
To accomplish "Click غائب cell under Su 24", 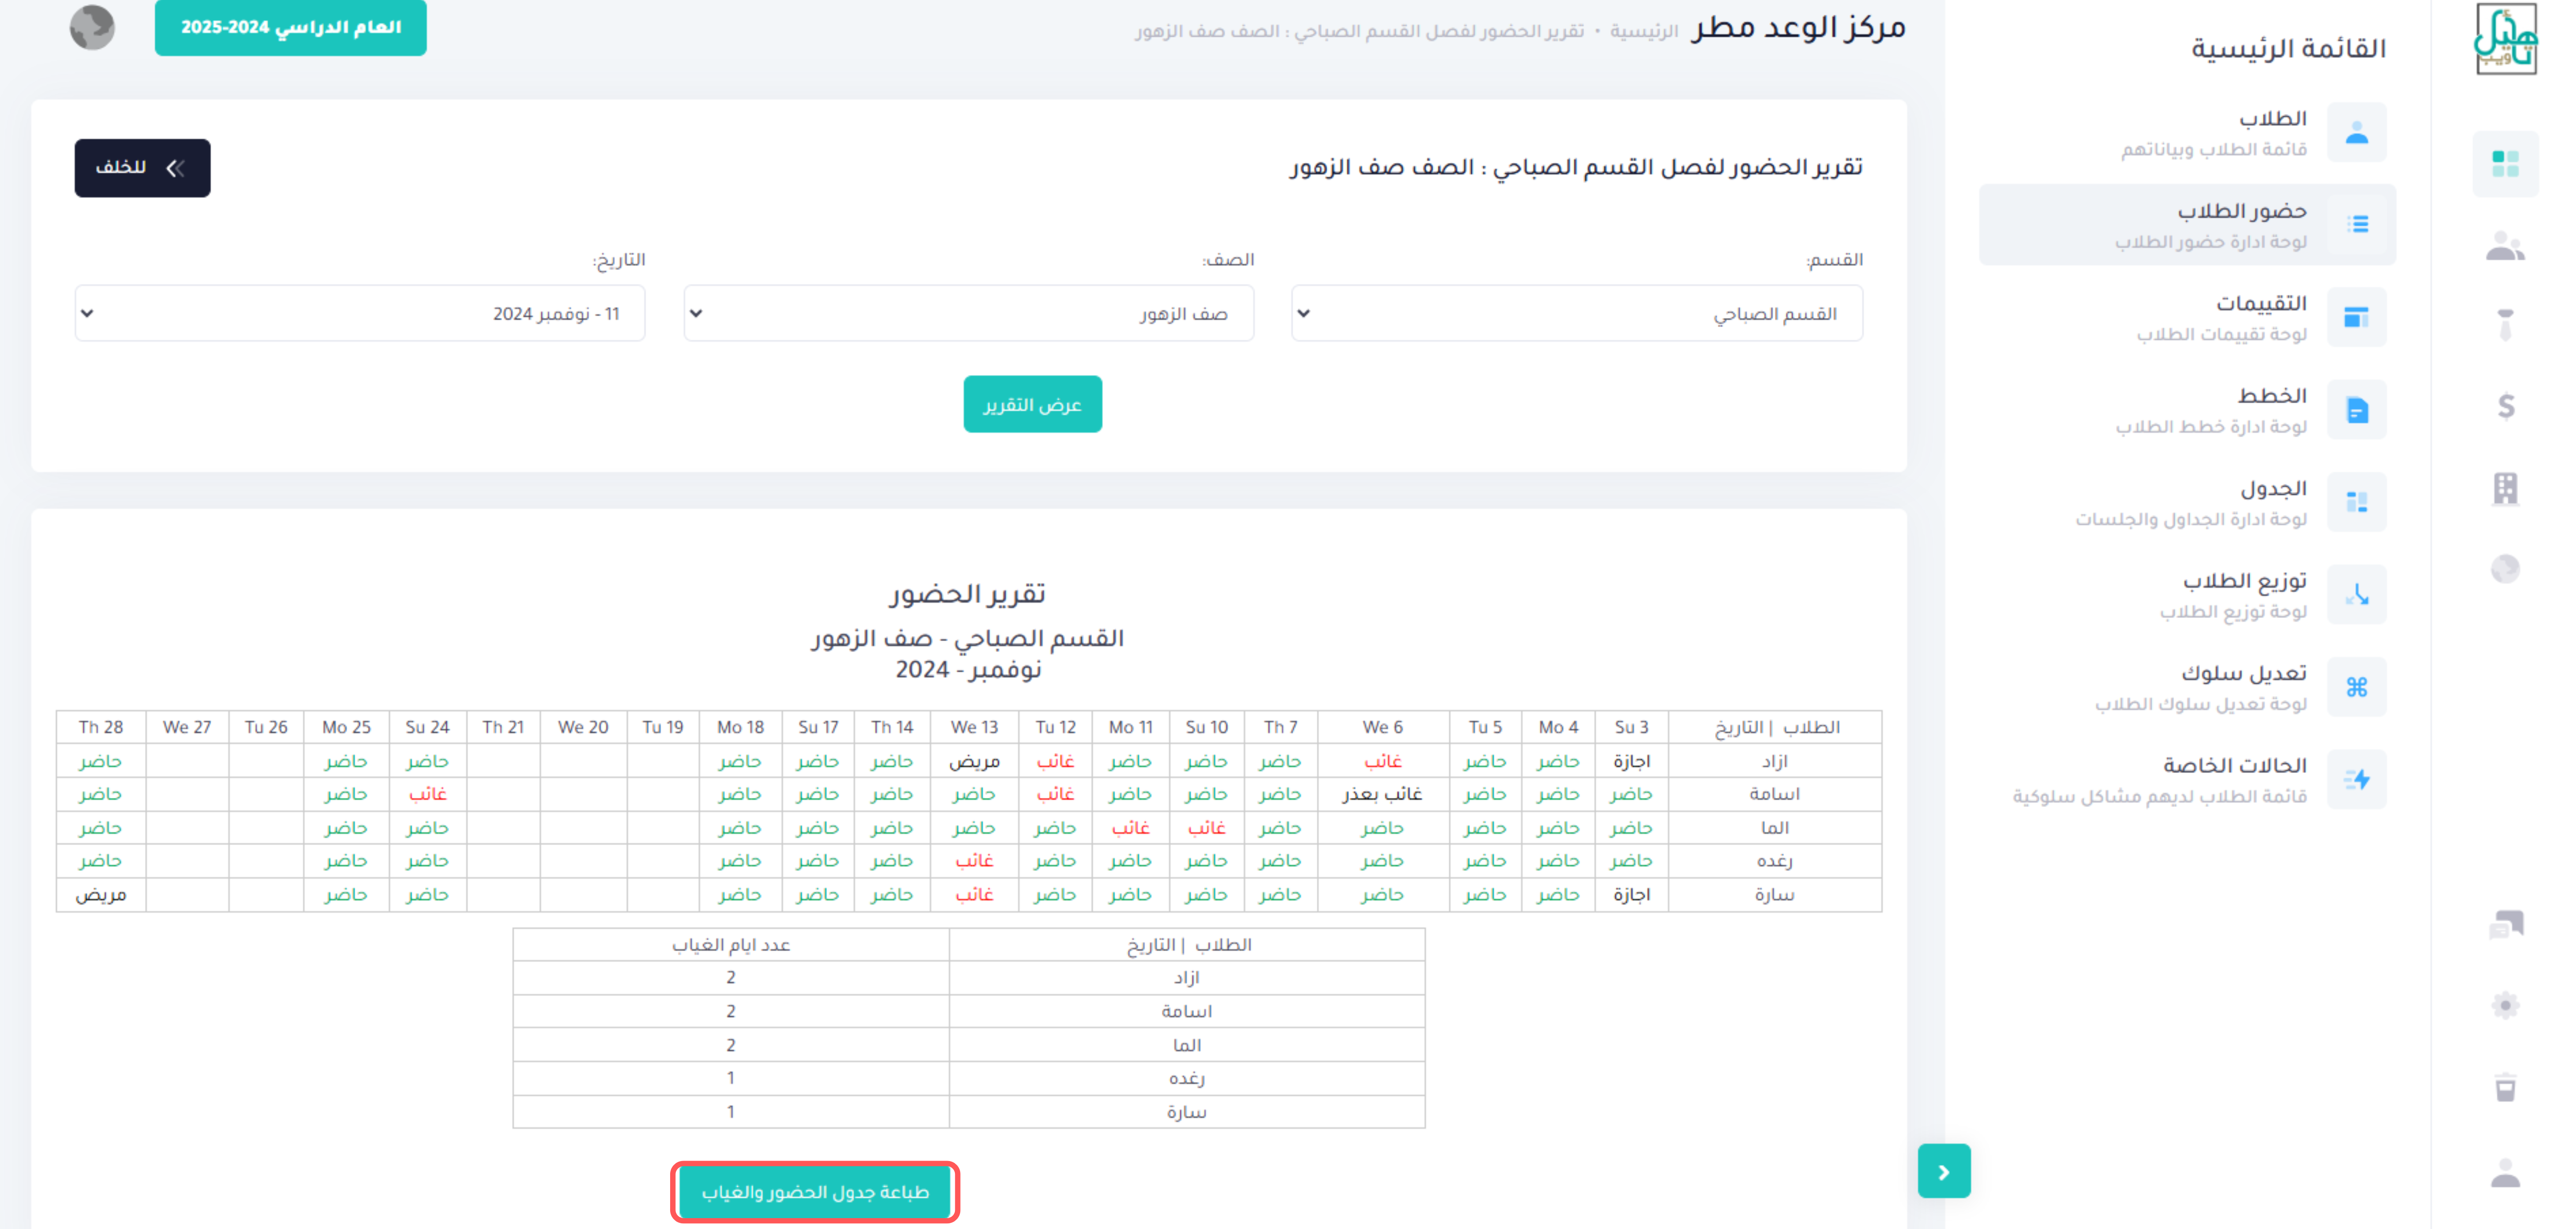I will pos(427,794).
